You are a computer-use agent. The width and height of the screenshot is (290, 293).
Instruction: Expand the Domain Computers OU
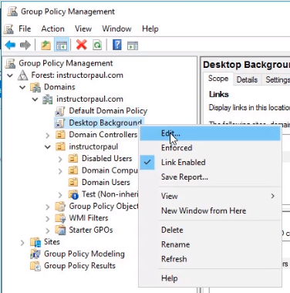(x=60, y=171)
